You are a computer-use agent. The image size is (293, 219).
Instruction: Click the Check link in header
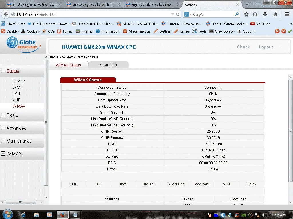coord(243,47)
